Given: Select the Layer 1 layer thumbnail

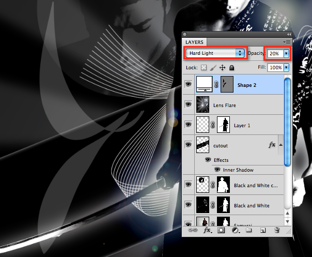Looking at the screenshot, I should click(203, 125).
